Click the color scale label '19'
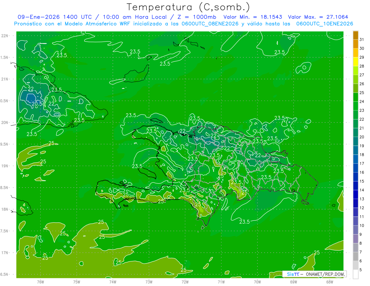 point(362,146)
